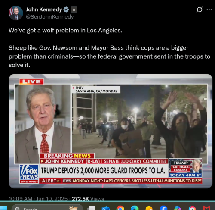Visit the @SenJohnKennedy handle
Image resolution: width=215 pixels, height=210 pixels.
tap(49, 17)
